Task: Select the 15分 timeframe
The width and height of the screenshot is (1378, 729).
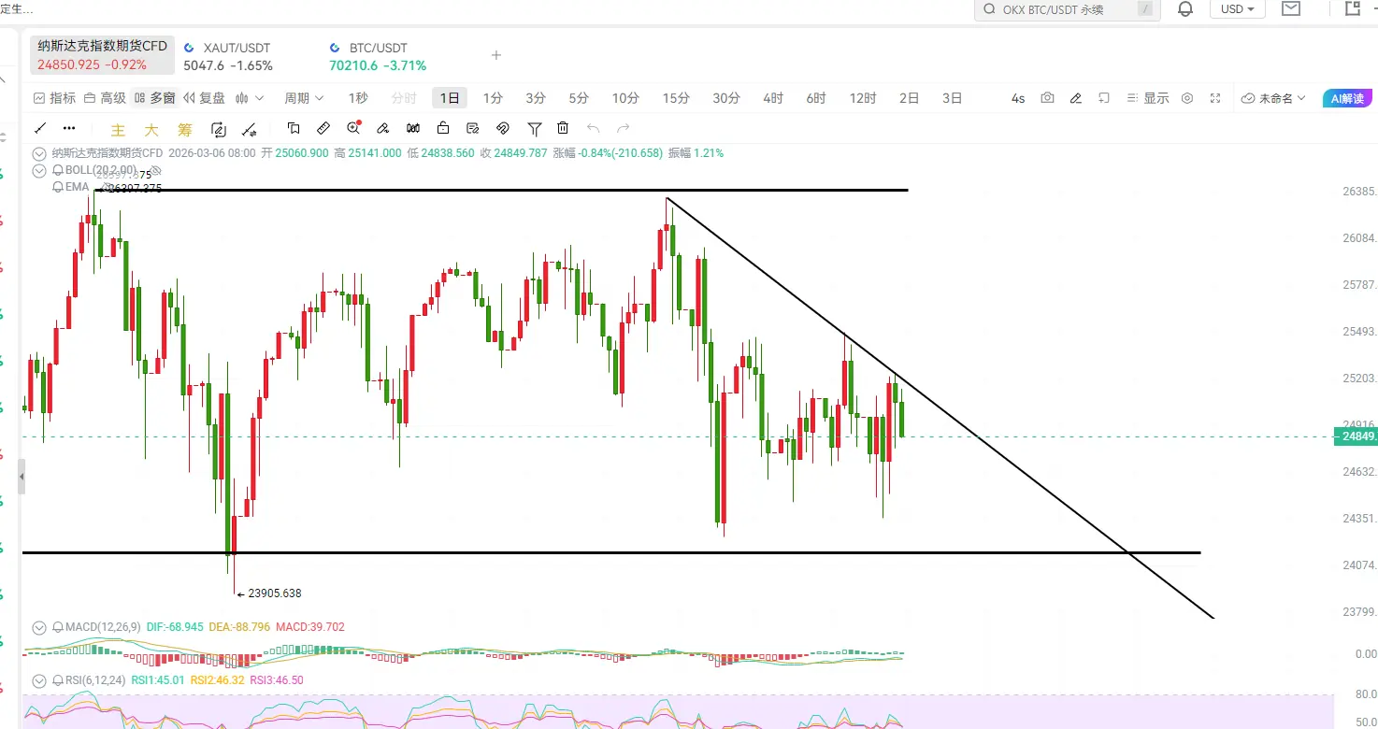Action: [676, 98]
